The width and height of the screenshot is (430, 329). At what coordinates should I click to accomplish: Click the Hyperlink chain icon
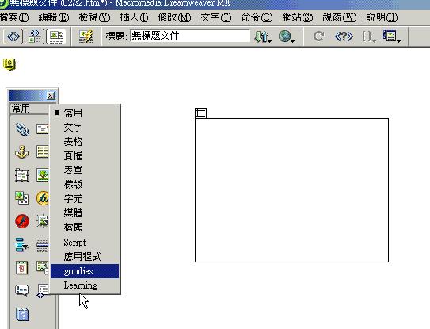[x=22, y=129]
